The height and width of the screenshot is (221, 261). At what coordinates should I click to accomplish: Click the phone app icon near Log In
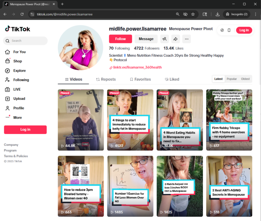coord(229,30)
